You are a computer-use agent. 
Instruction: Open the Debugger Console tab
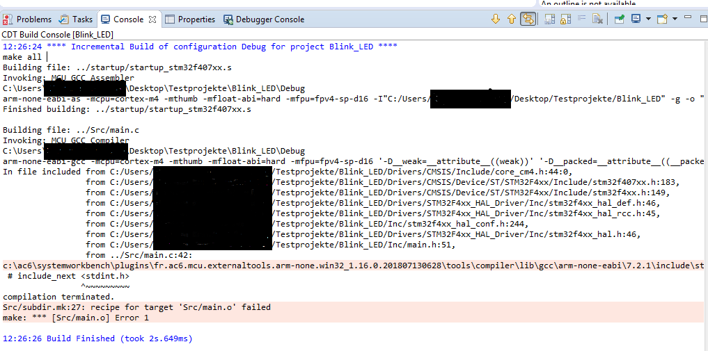(x=264, y=19)
